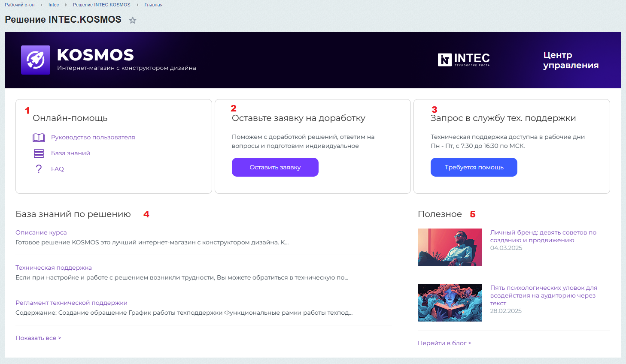This screenshot has height=364, width=626.
Task: Click the KOSMOS rocket logo icon
Action: point(36,60)
